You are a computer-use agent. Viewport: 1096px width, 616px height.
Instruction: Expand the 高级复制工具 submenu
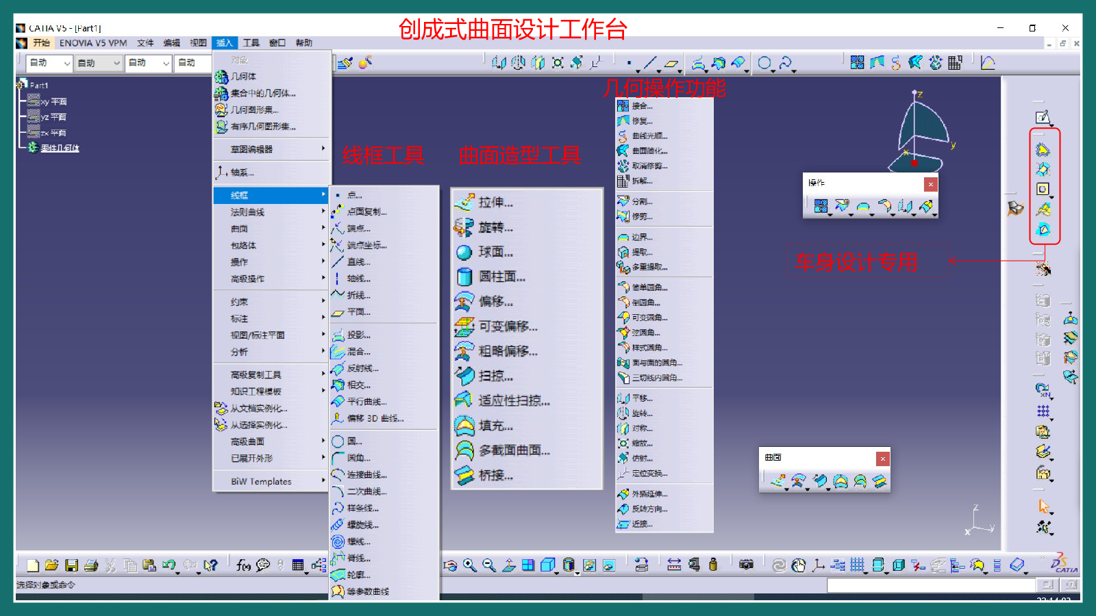point(272,375)
